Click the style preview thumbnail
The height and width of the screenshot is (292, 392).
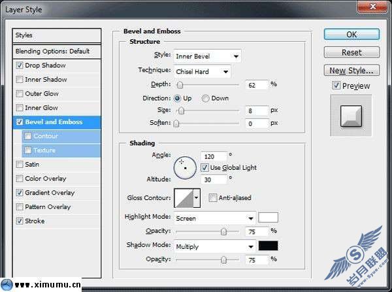(351, 116)
